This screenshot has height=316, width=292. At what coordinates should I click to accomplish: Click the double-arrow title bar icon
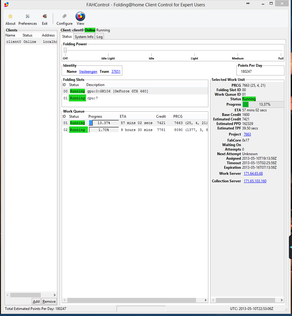[x=248, y=3]
